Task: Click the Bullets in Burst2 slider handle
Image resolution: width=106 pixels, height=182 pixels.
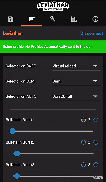Action: coord(17,153)
